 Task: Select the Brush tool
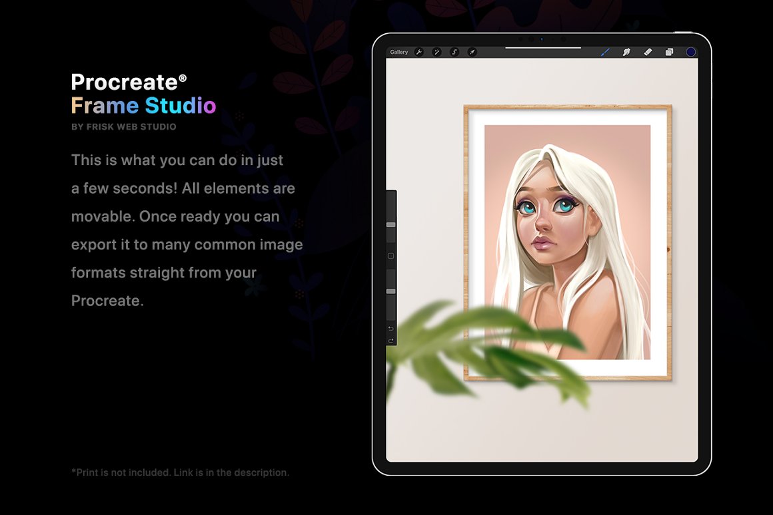pyautogui.click(x=606, y=52)
